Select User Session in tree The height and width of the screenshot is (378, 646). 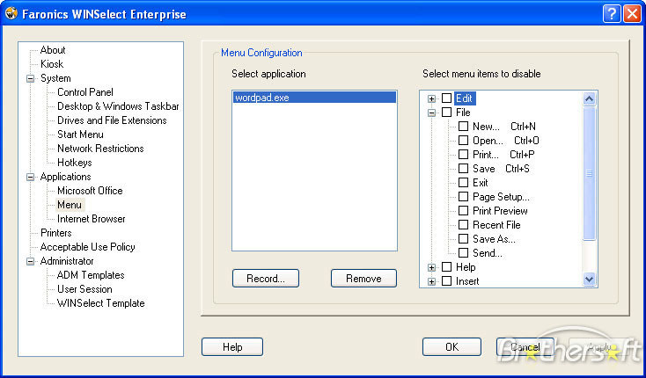(84, 289)
